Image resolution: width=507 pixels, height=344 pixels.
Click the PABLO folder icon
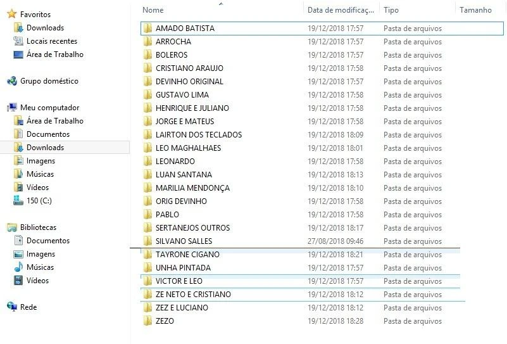coord(147,214)
